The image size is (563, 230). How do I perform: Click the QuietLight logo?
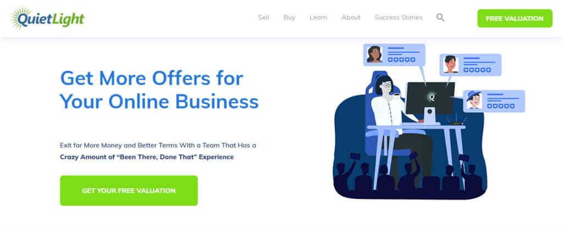pos(47,18)
